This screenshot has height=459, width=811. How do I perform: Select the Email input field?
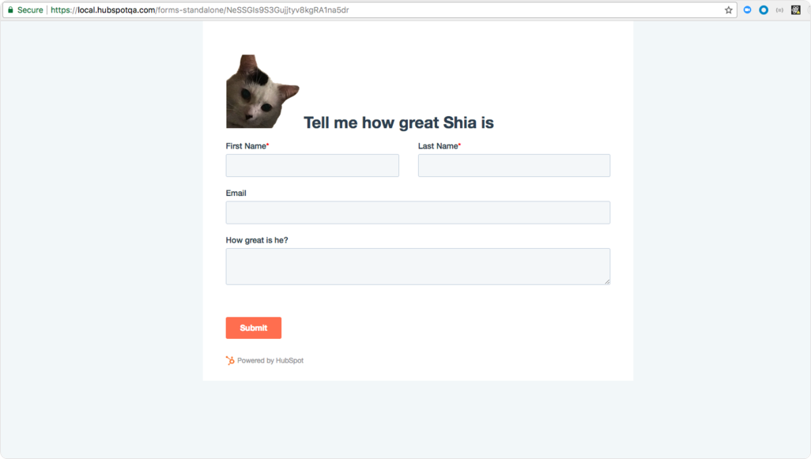[x=417, y=213]
